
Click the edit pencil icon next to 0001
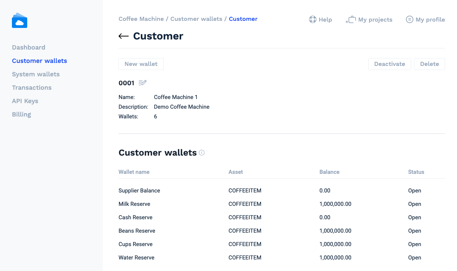[x=142, y=83]
